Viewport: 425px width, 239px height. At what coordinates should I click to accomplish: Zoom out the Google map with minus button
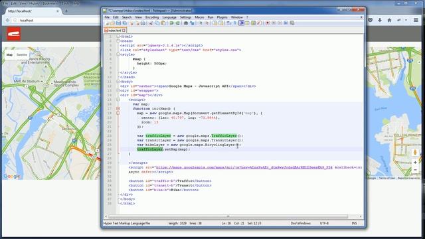coord(415,170)
